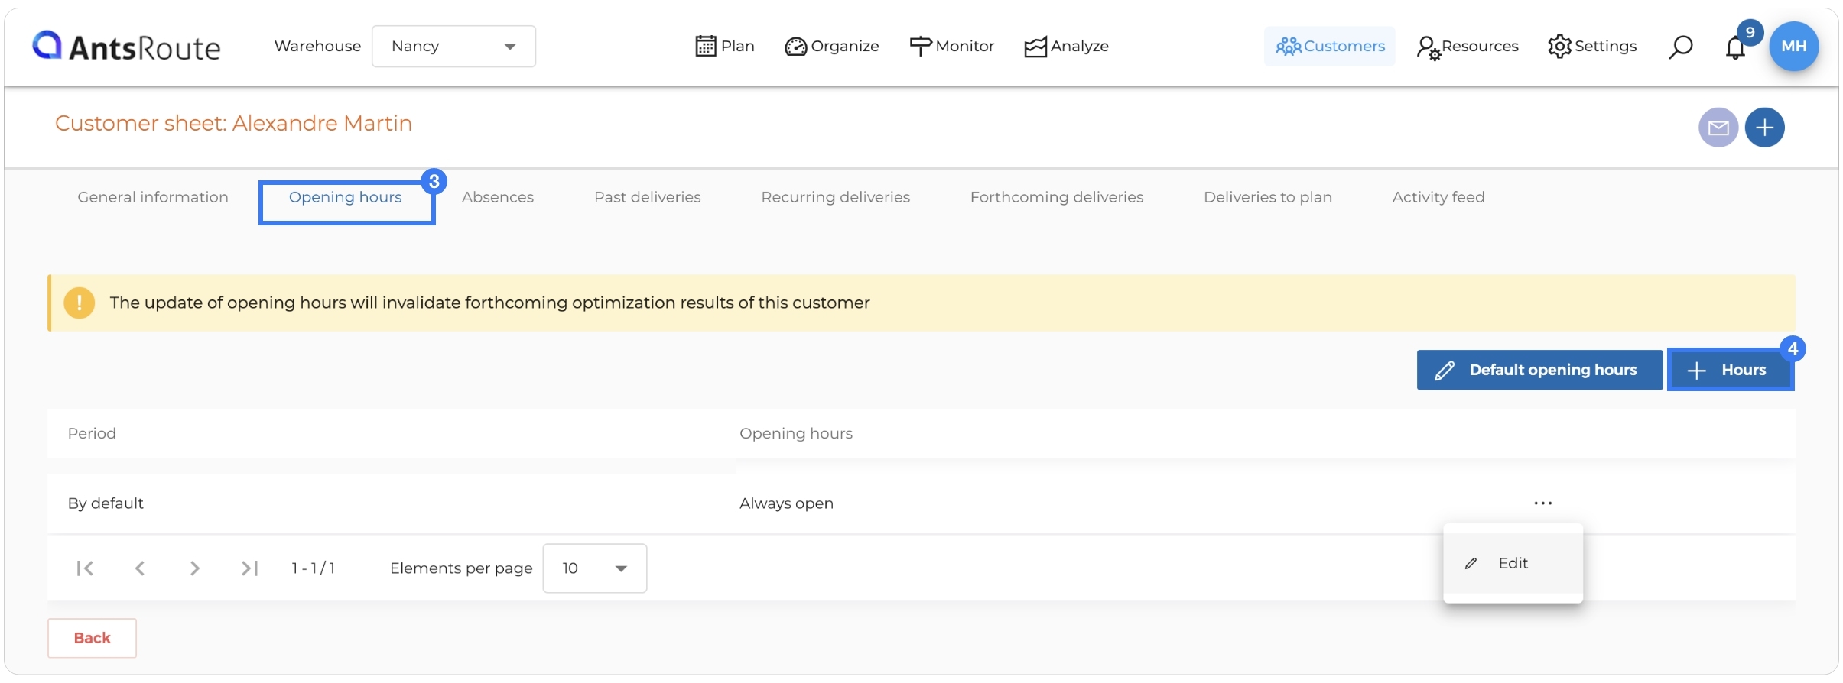Switch to General information tab

point(153,197)
